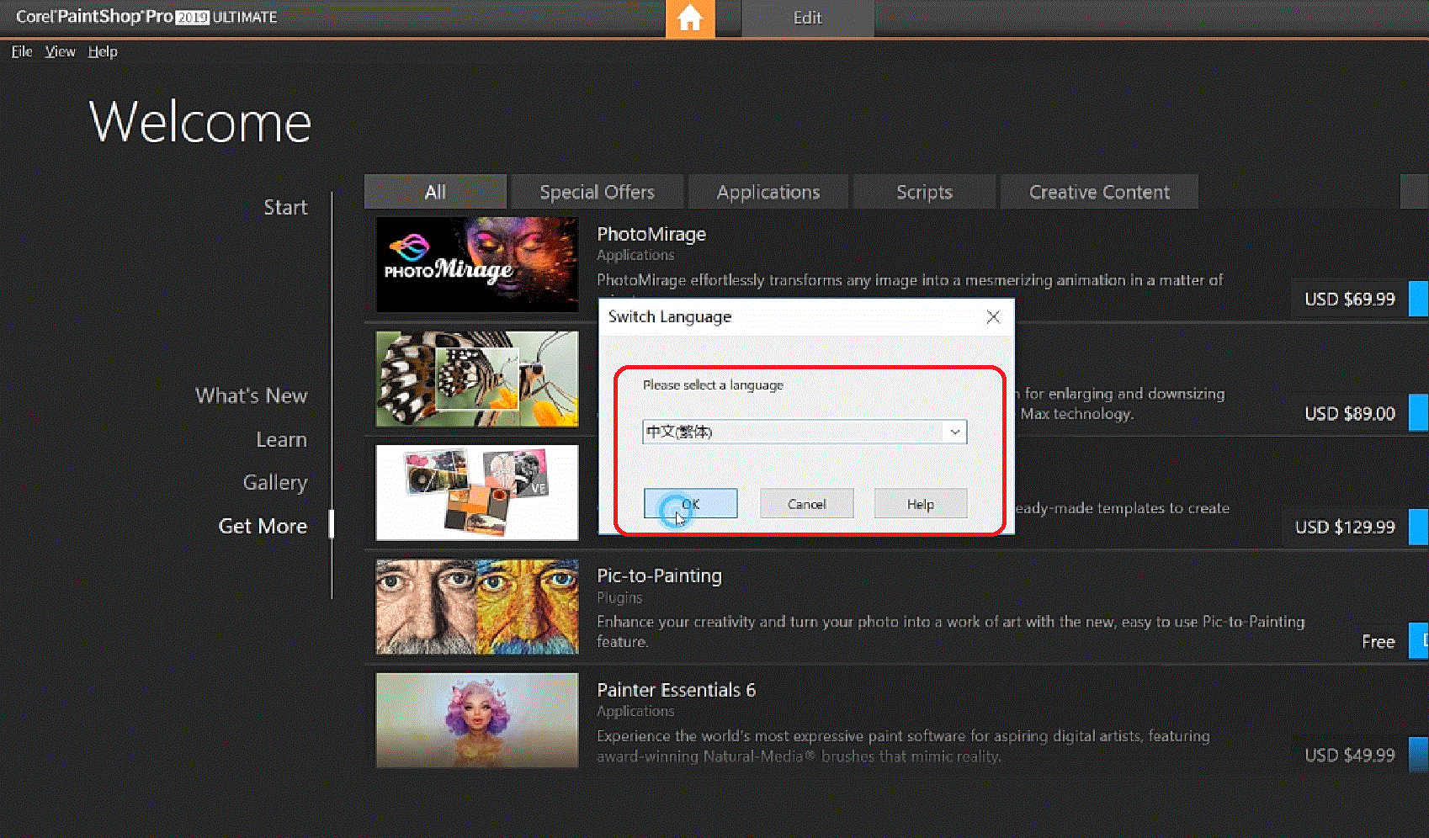Open the Help menu
1429x838 pixels.
coord(103,51)
